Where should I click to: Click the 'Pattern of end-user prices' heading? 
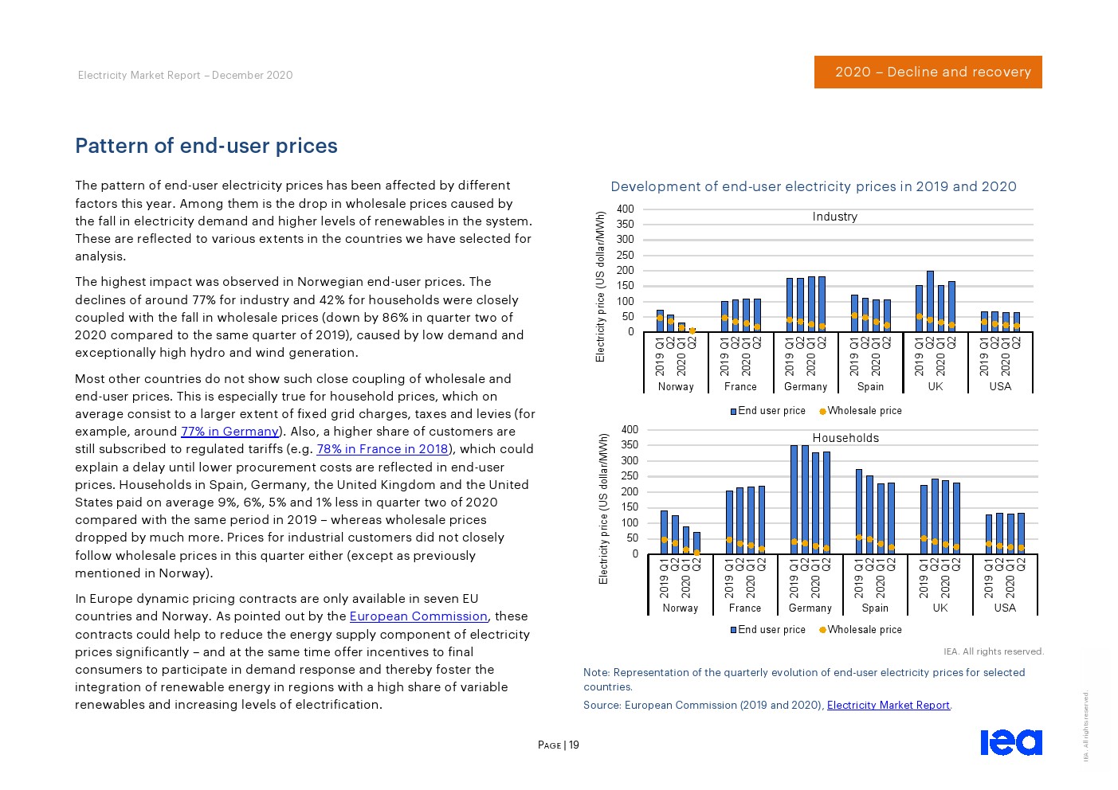(206, 146)
